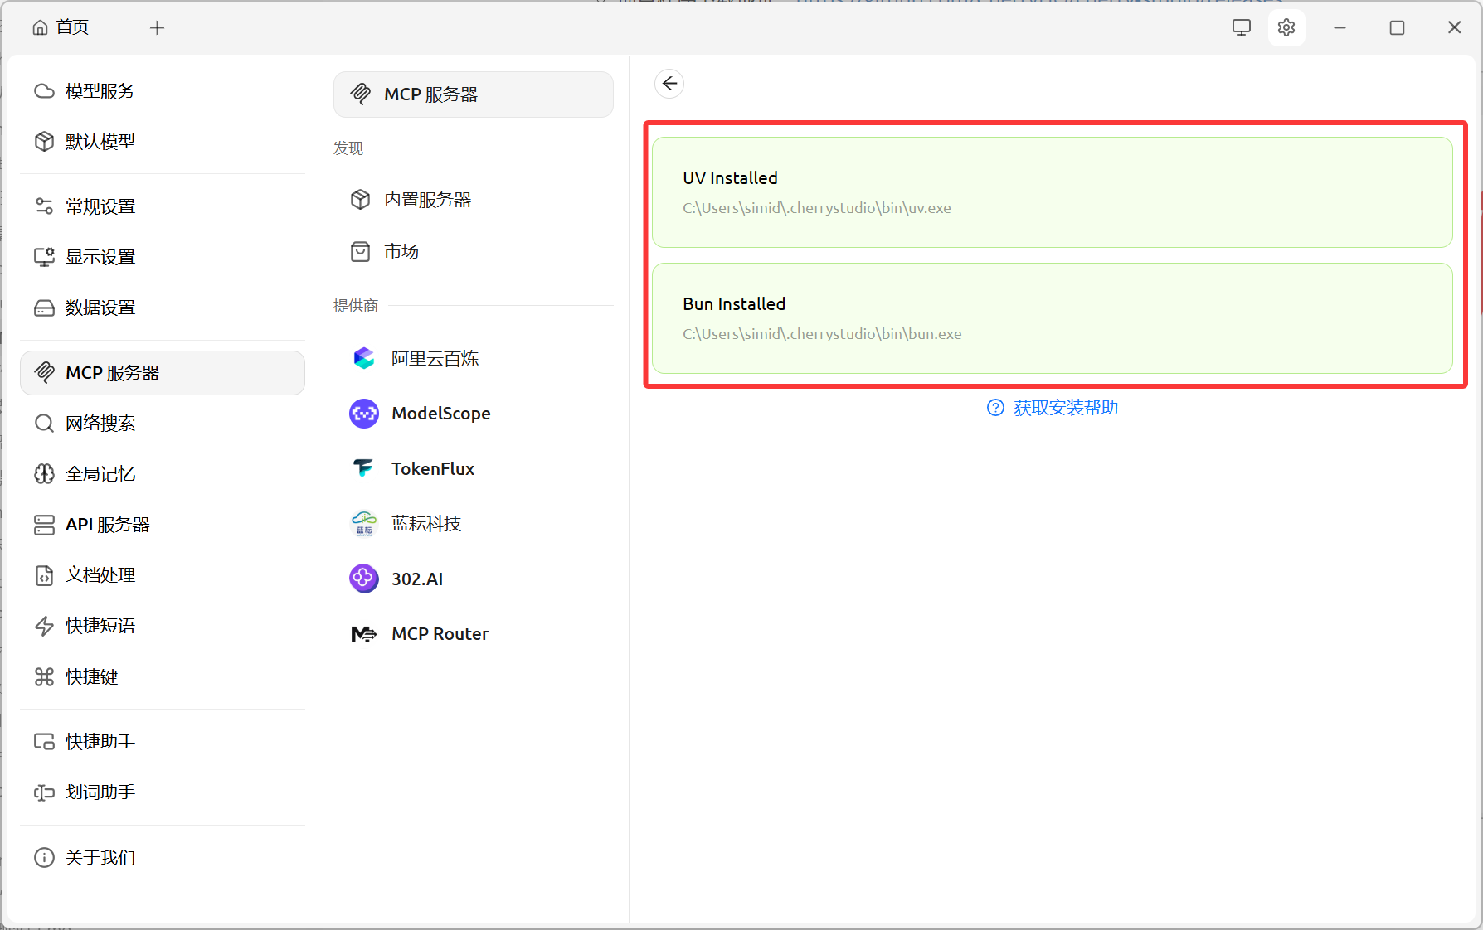Screen dimensions: 1483x930
Task: Go to 网络搜索 settings
Action: (100, 424)
